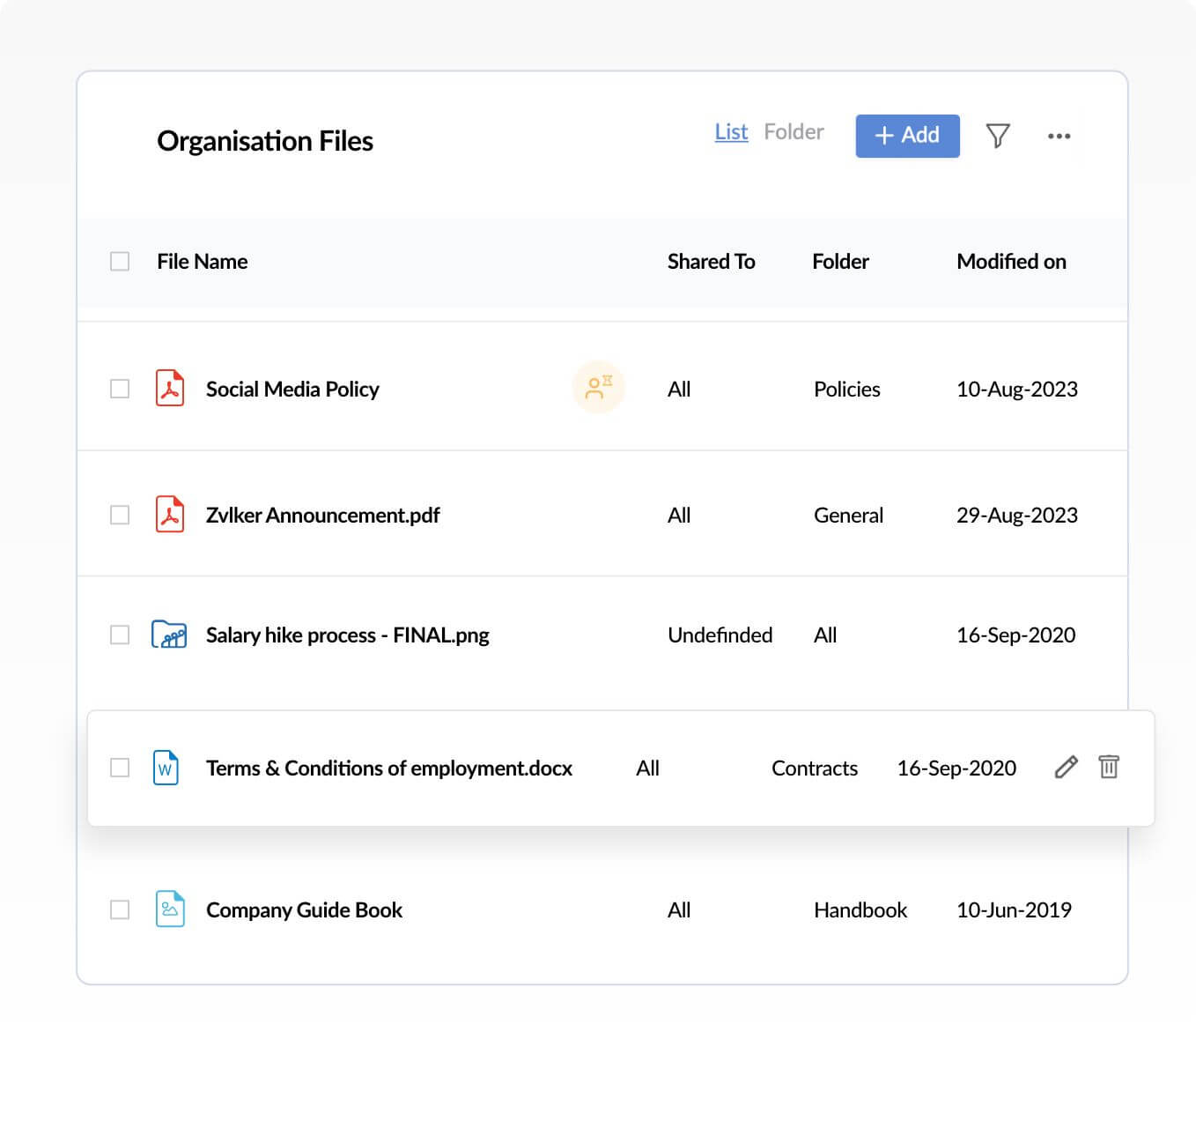Open the filter funnel icon
1196x1121 pixels.
click(x=998, y=136)
